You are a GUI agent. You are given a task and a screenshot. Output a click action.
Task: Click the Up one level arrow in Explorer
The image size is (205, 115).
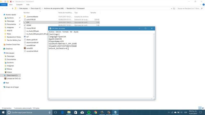pos(12,9)
